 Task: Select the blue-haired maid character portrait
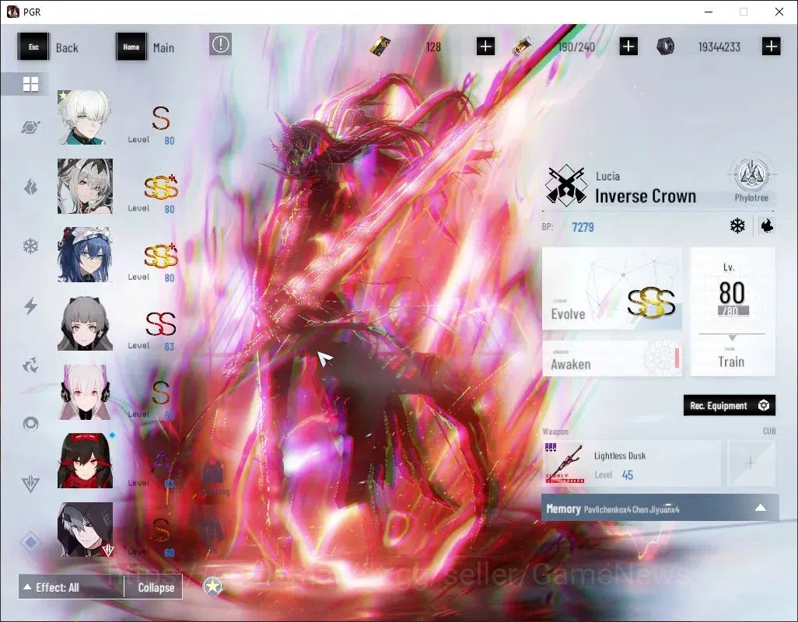click(x=85, y=254)
